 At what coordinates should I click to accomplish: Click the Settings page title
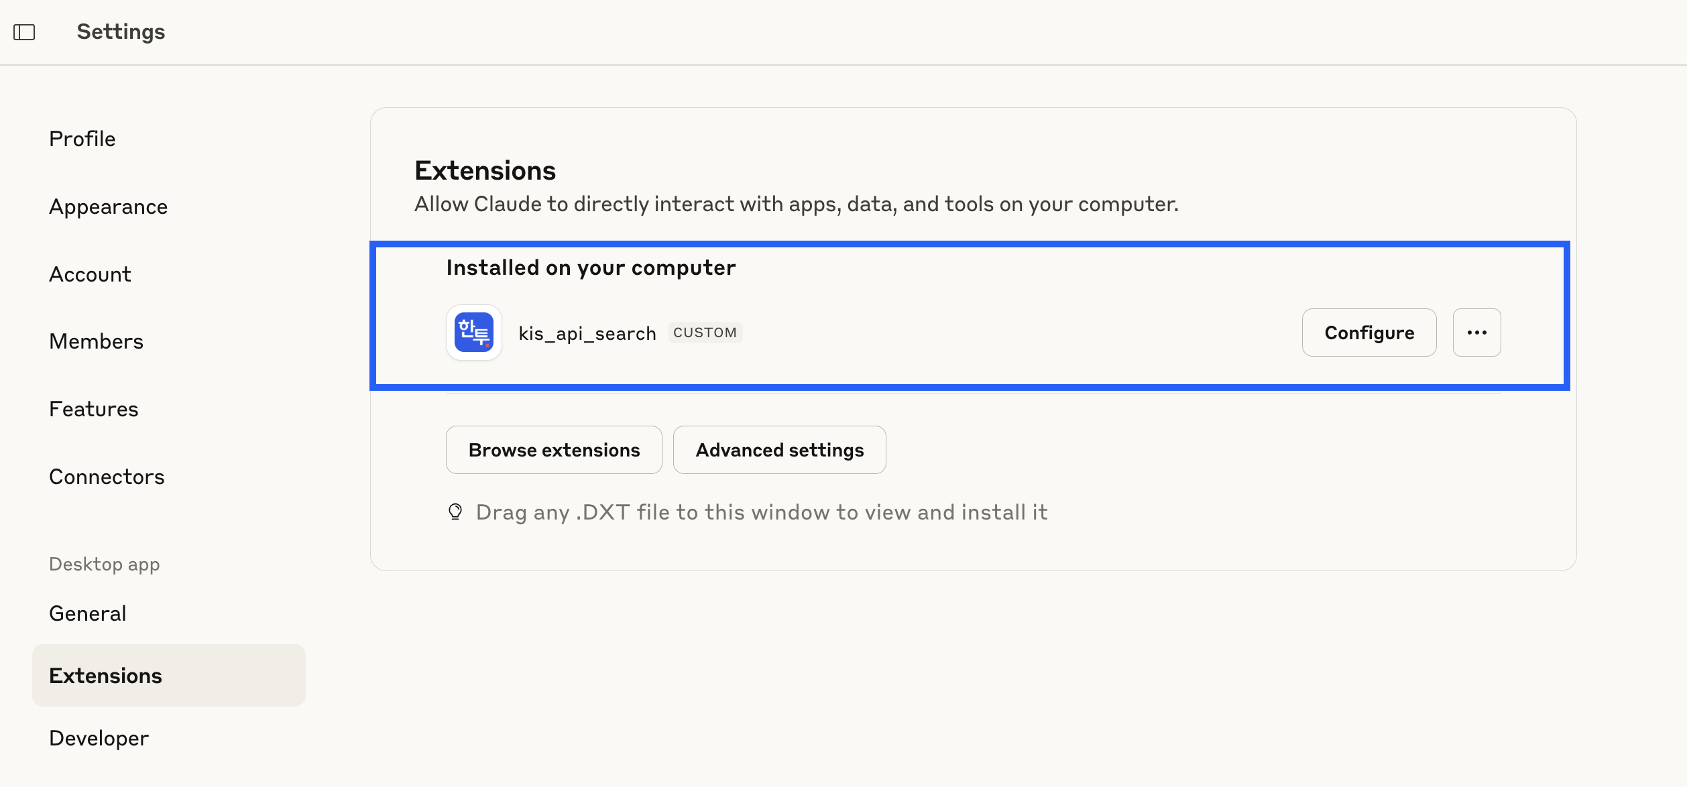(121, 32)
